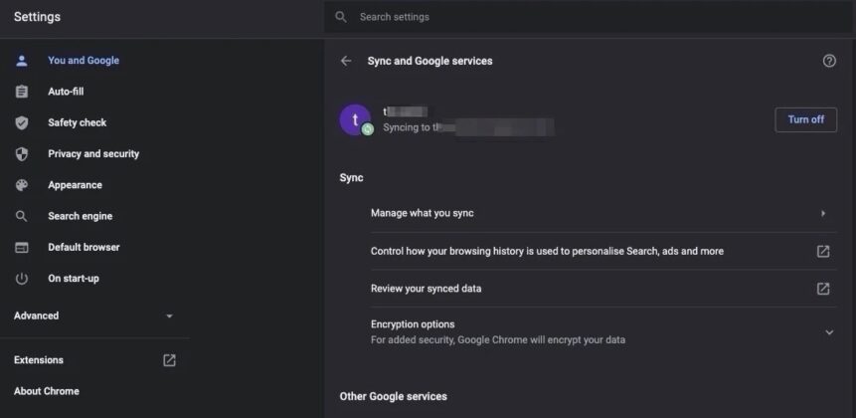
Task: Open Manage what you sync arrow
Action: click(x=823, y=214)
